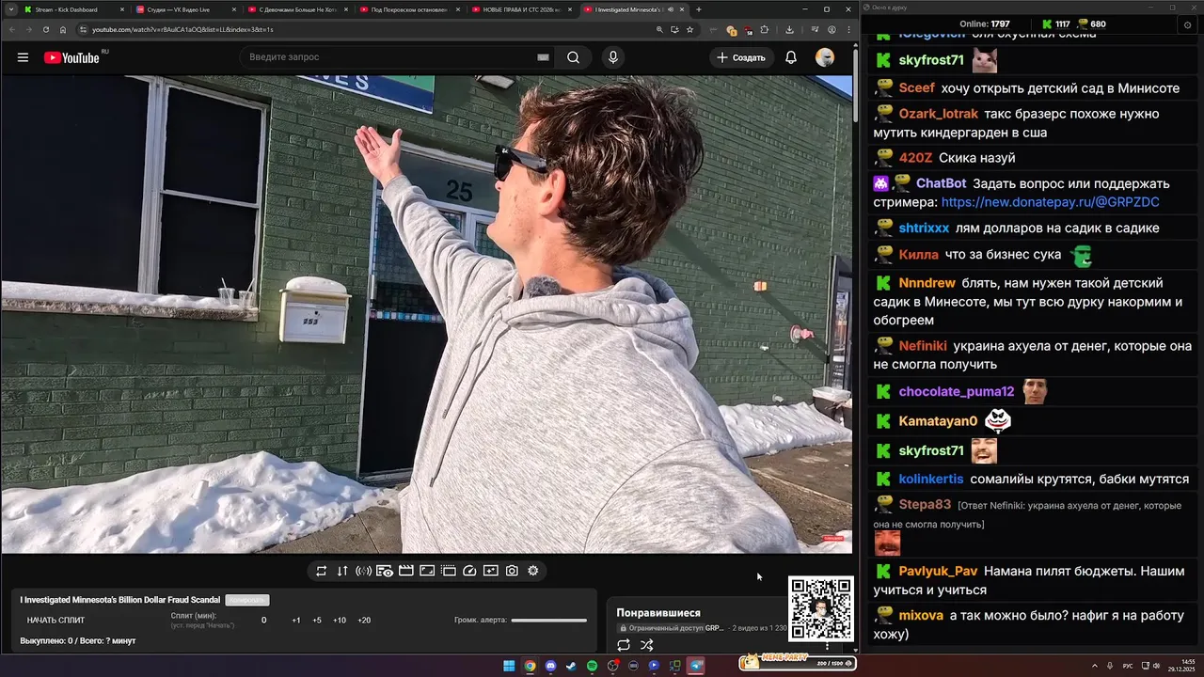Open a new browser tab with plus

[698, 9]
